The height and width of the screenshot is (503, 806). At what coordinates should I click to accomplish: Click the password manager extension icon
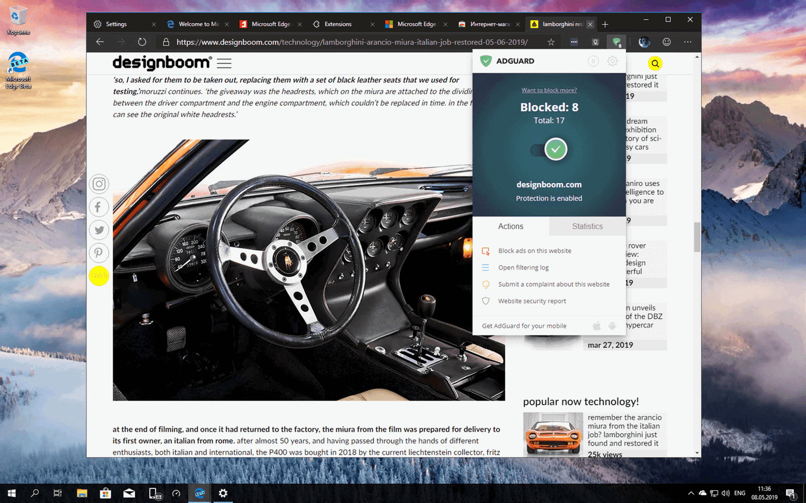(574, 42)
